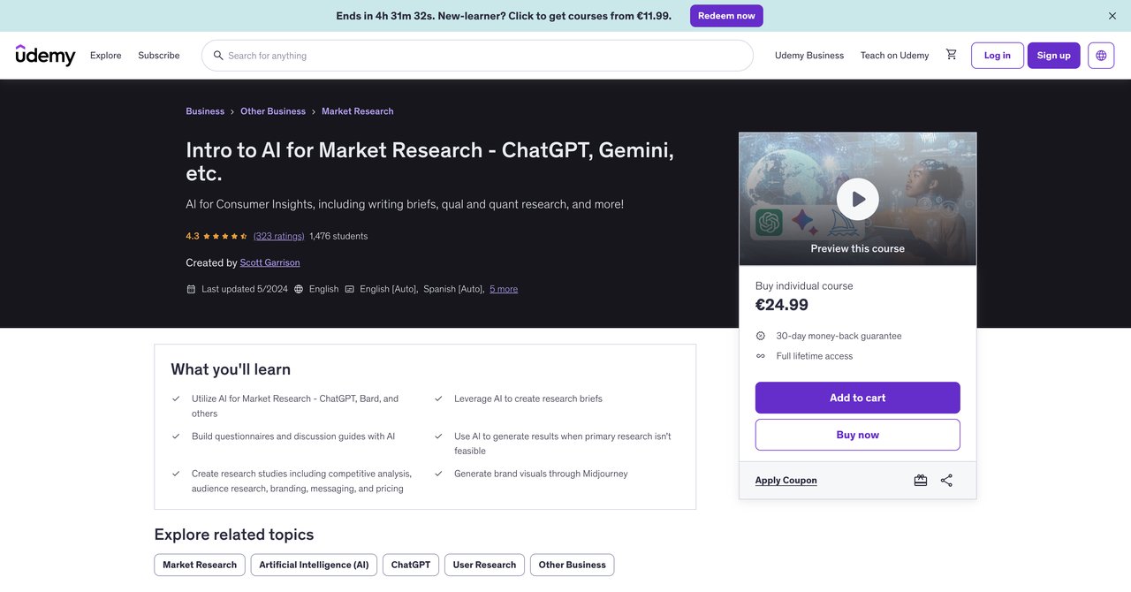1131x592 pixels.
Task: Open the Other Business breadcrumb link
Action: click(273, 111)
